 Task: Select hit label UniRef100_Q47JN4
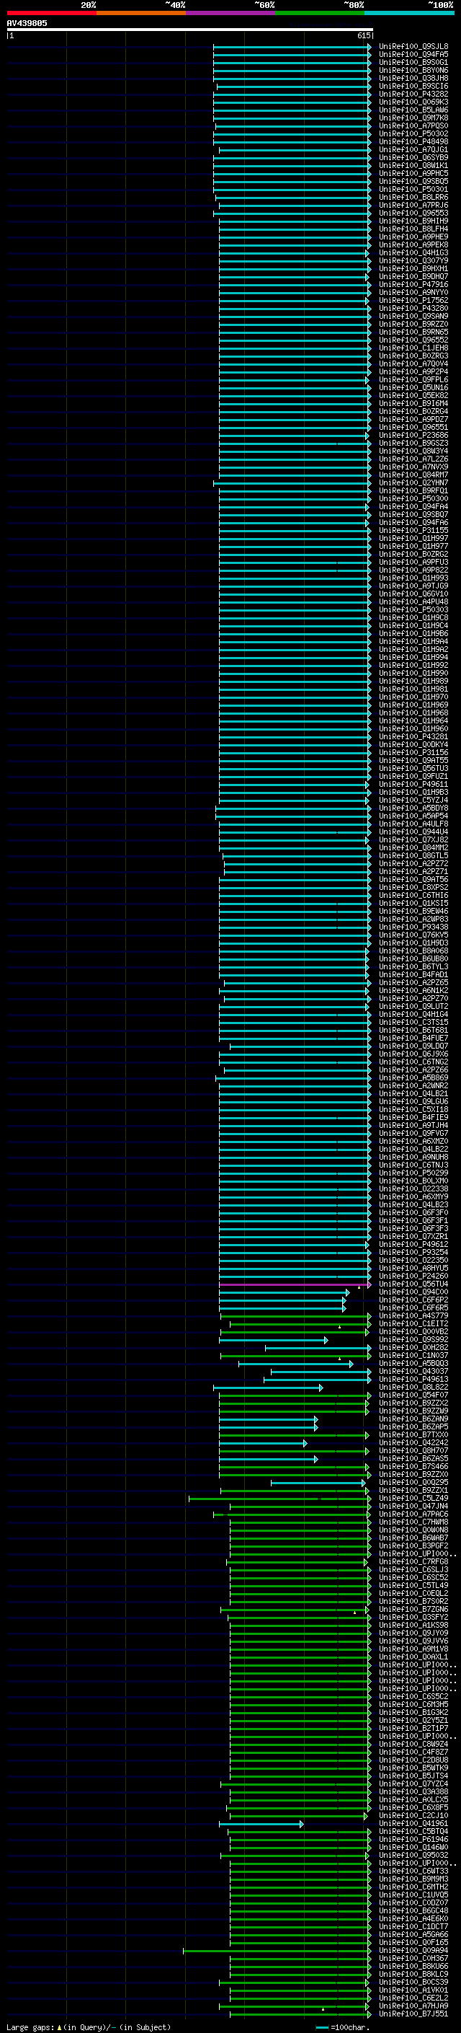[413, 1507]
